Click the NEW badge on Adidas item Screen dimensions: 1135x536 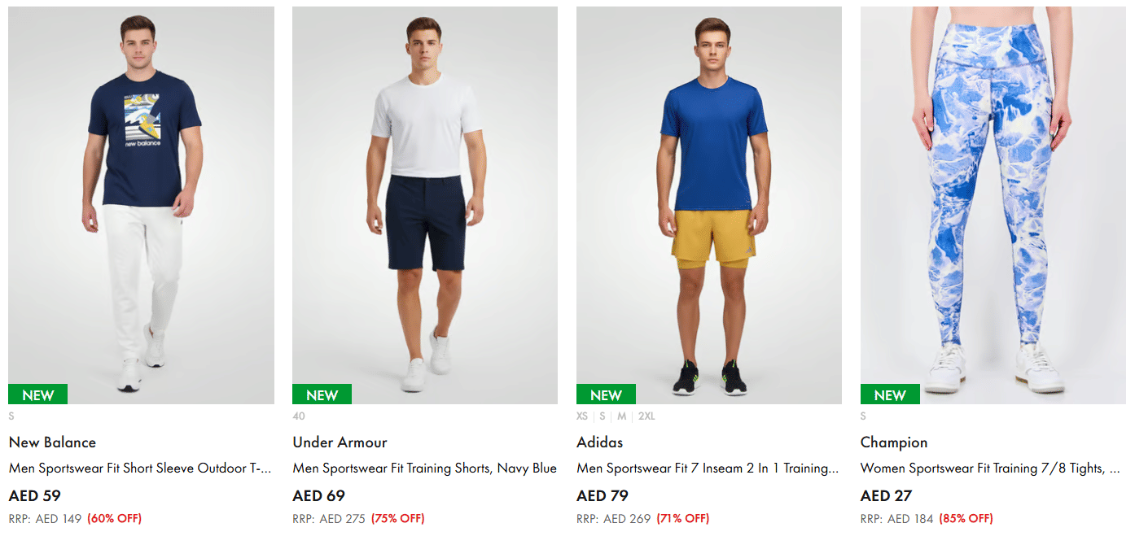click(606, 394)
